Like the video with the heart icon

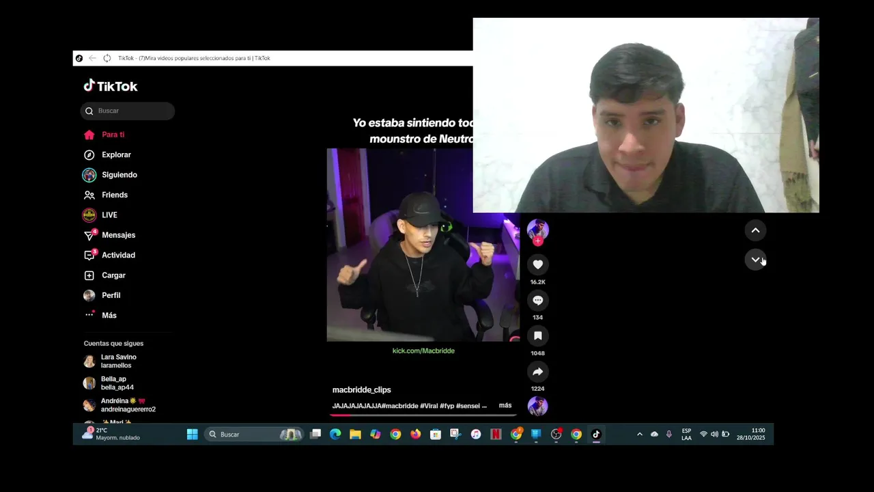point(538,264)
